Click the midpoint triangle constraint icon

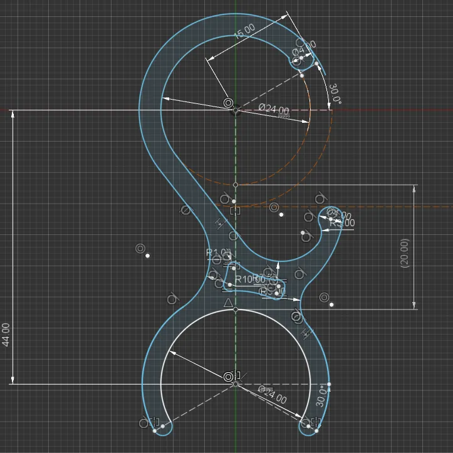(229, 304)
